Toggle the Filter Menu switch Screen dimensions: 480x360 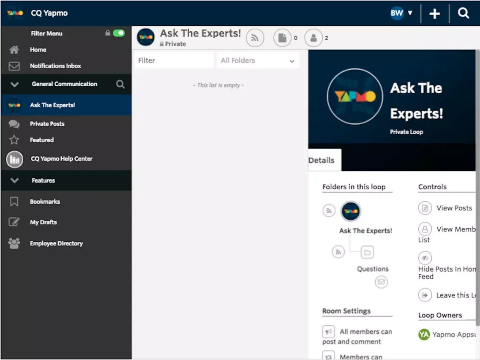click(x=119, y=33)
